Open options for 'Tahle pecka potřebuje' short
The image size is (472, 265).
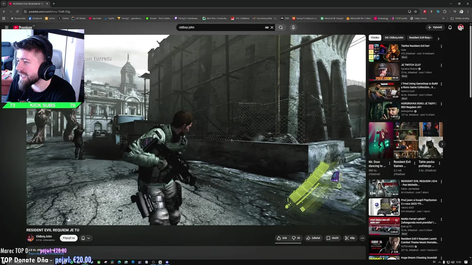[x=439, y=163]
